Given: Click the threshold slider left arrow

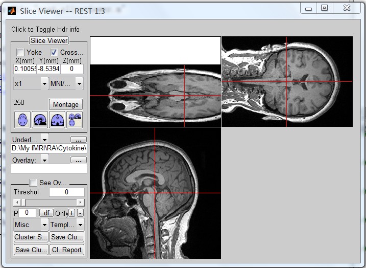Looking at the screenshot, I should (x=17, y=203).
